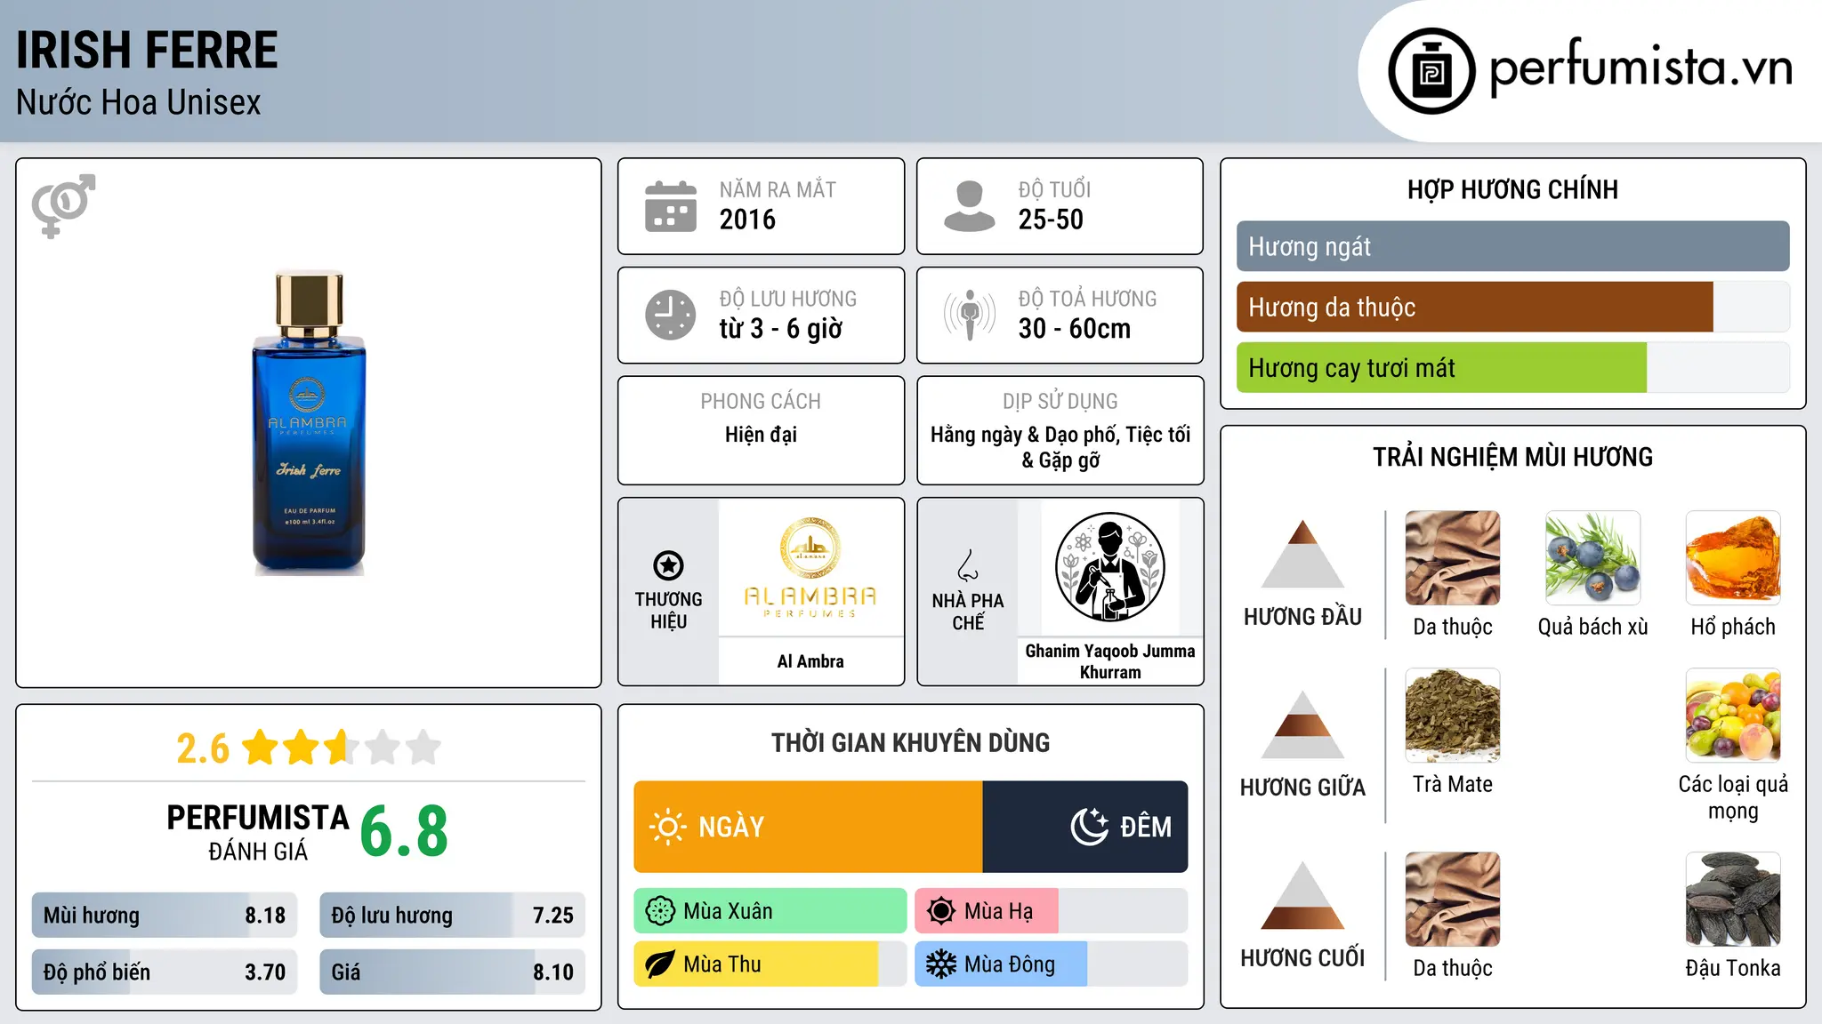Click the Hương da thuộc accord bar

click(x=1512, y=307)
